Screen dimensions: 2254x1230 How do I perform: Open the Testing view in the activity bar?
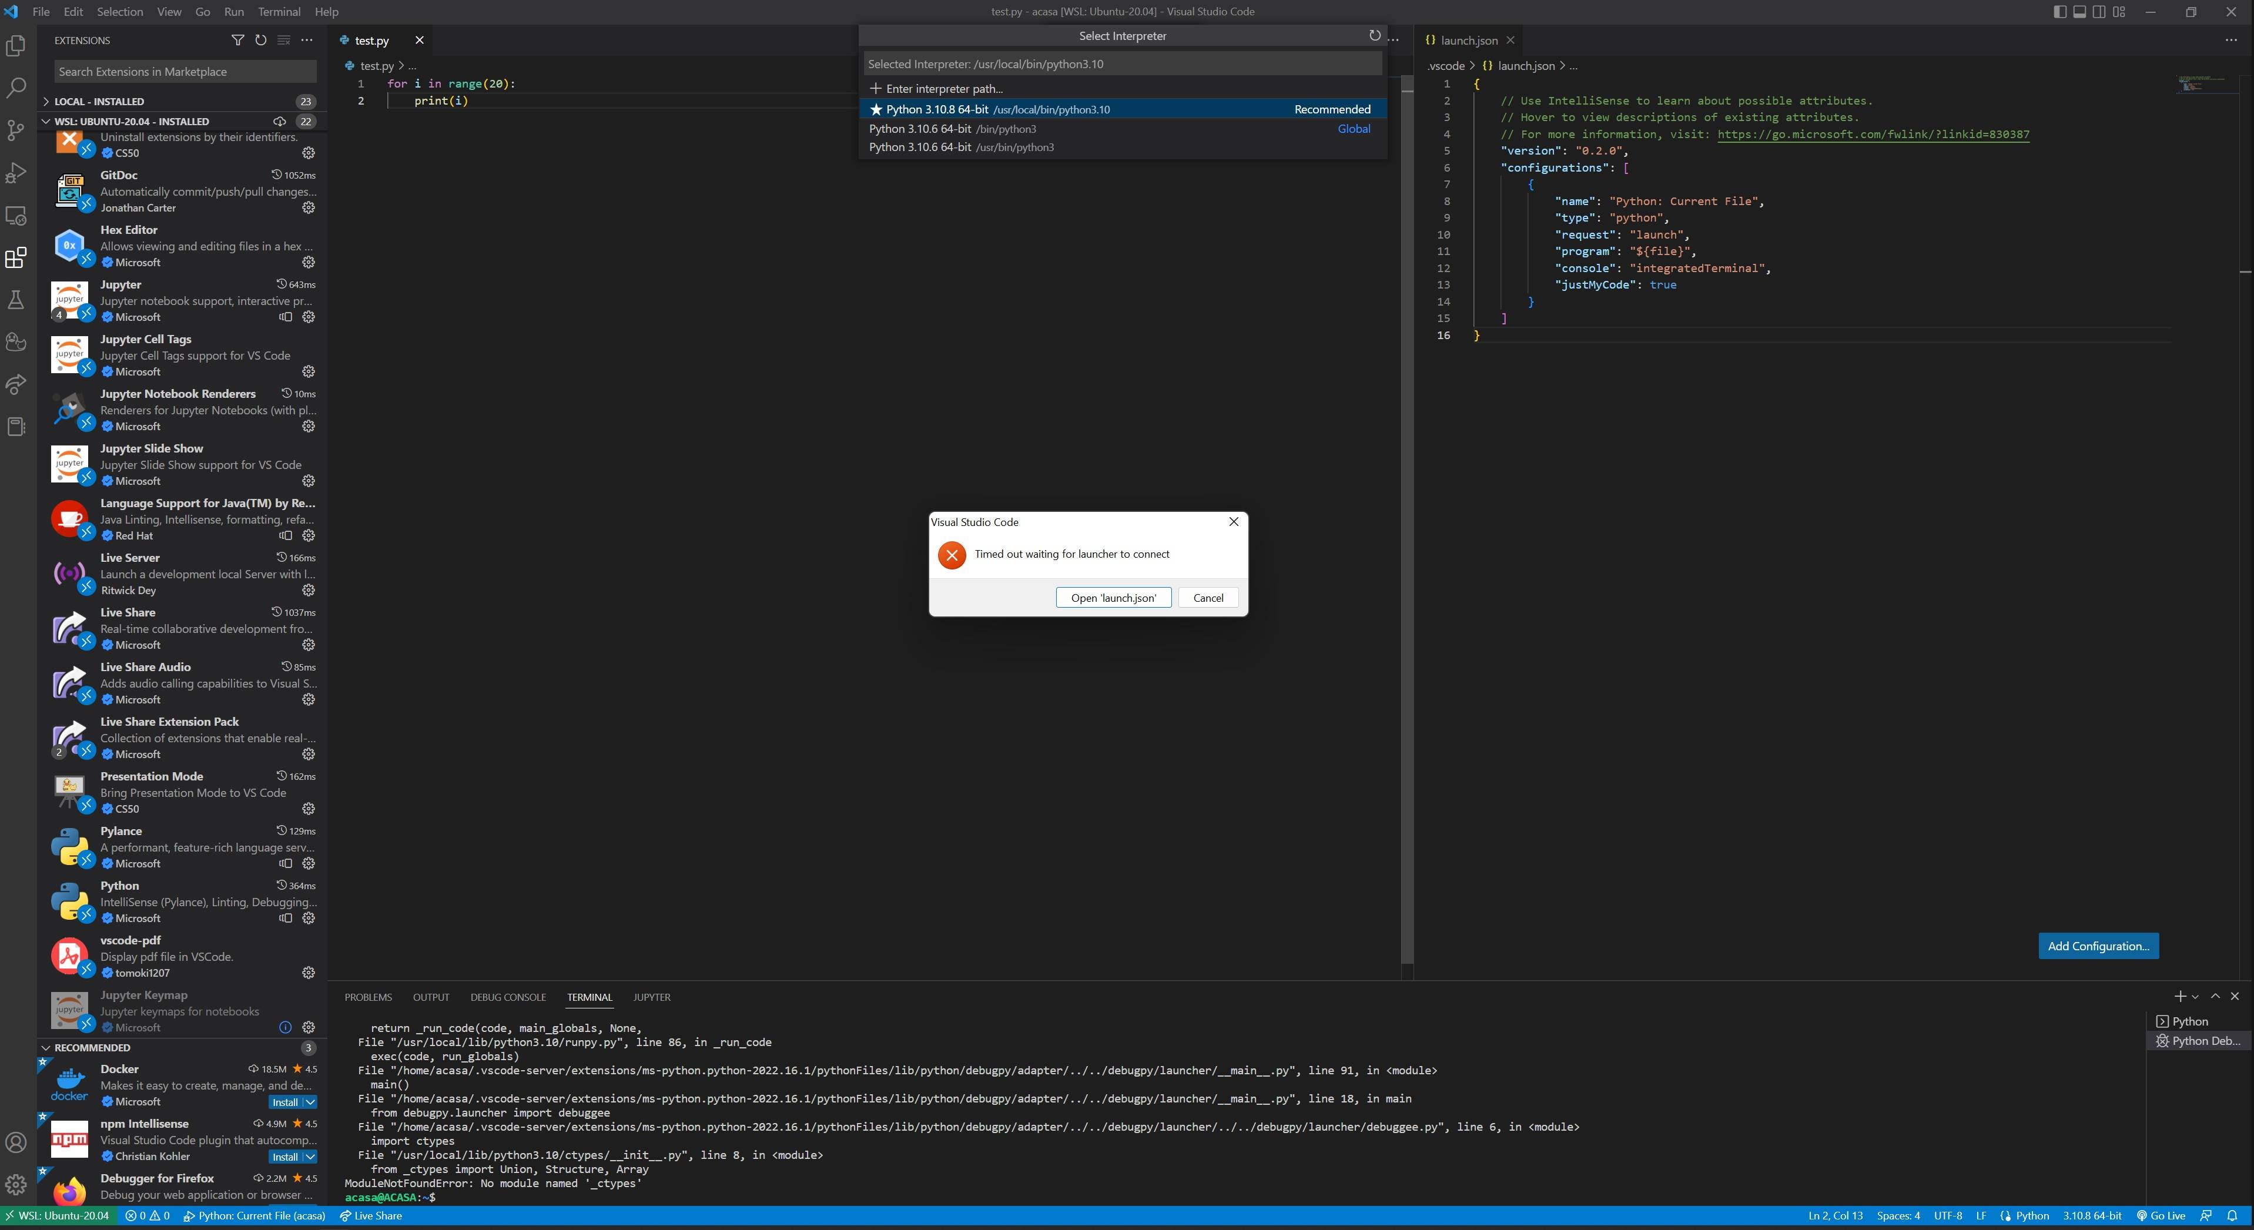(16, 300)
